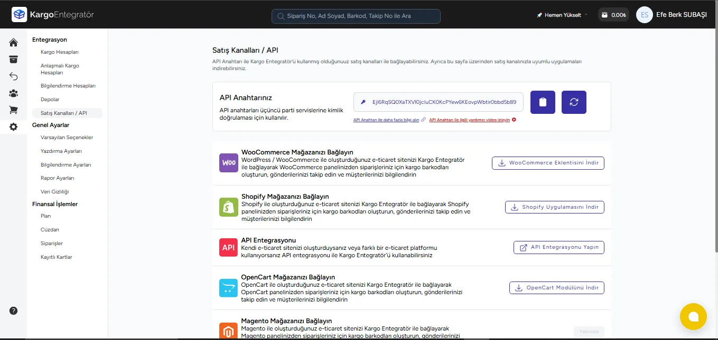718x340 pixels.
Task: Click the Magento logo icon
Action: tap(229, 331)
